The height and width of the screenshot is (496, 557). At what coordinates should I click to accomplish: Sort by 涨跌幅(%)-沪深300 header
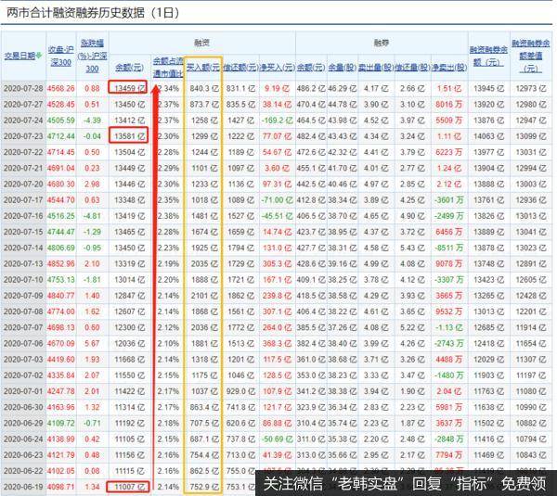coord(92,56)
